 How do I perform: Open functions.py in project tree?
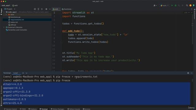(15, 17)
